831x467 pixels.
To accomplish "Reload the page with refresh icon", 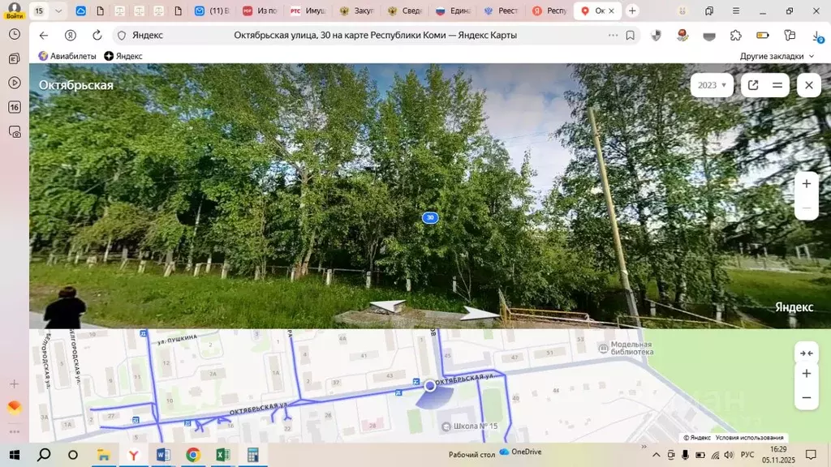I will [x=97, y=36].
